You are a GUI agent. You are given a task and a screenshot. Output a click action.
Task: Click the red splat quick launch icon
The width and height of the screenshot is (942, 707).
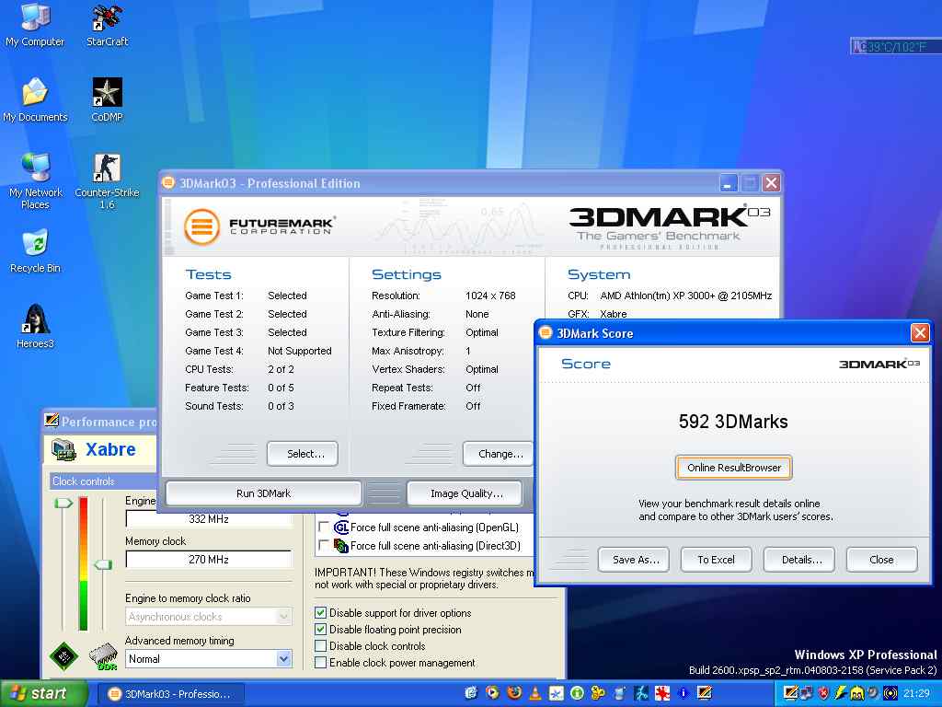tap(662, 693)
